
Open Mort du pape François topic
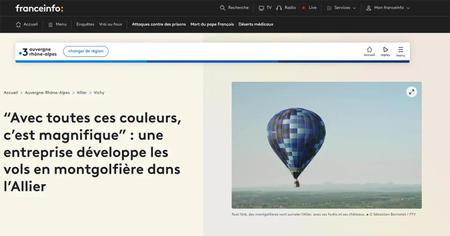pyautogui.click(x=212, y=24)
